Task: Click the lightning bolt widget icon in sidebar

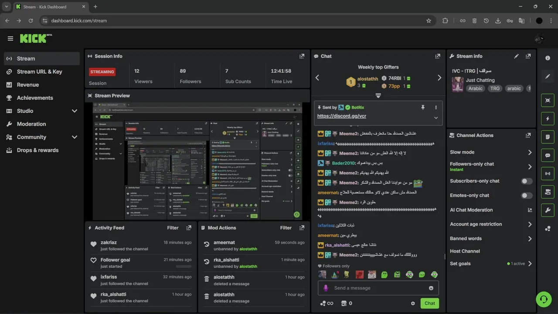Action: (548, 119)
